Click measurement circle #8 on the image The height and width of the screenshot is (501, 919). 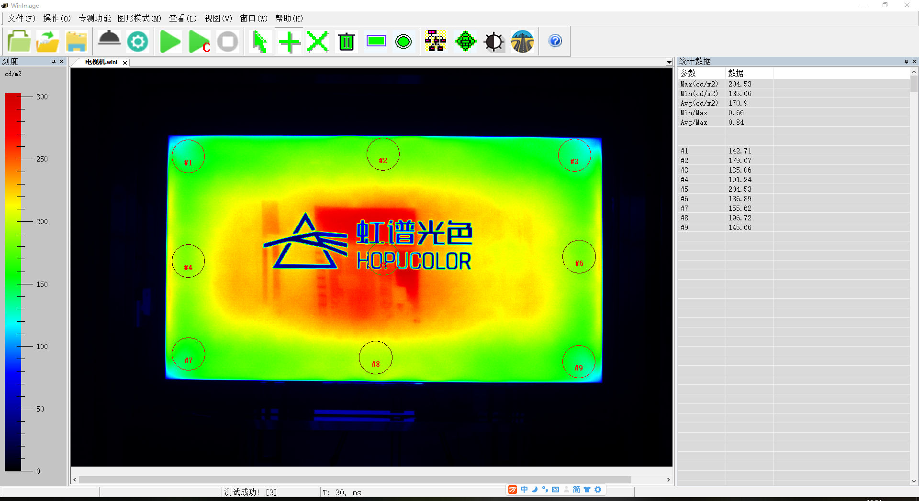point(376,358)
